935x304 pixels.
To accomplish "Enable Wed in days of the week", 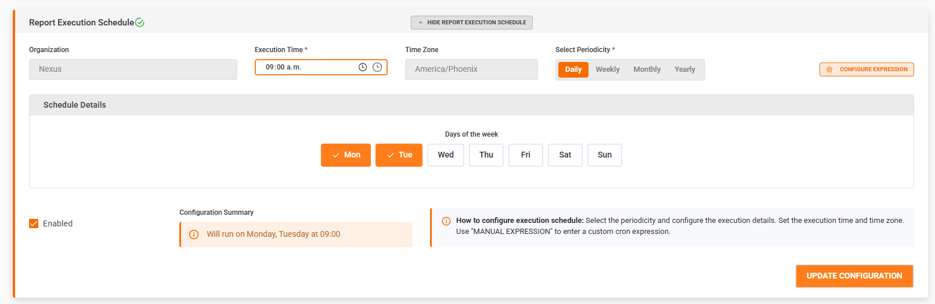I will pyautogui.click(x=446, y=155).
